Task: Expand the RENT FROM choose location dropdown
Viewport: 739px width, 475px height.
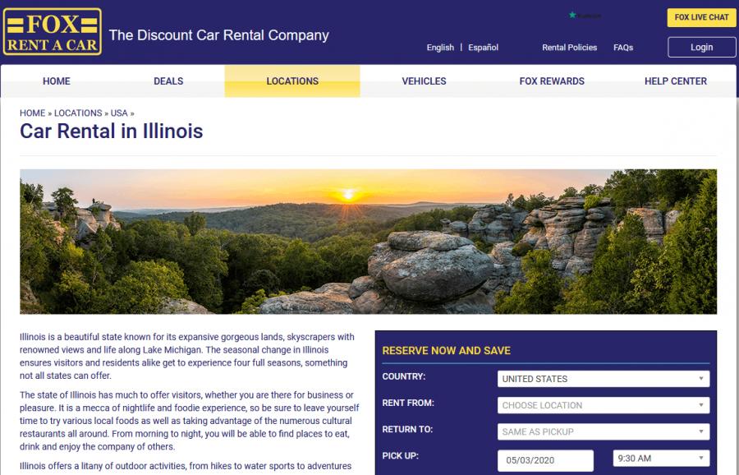Action: 604,405
